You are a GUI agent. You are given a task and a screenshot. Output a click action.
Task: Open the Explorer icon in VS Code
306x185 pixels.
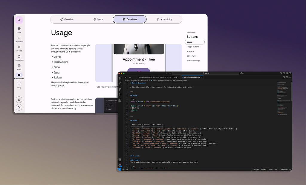tap(120, 78)
